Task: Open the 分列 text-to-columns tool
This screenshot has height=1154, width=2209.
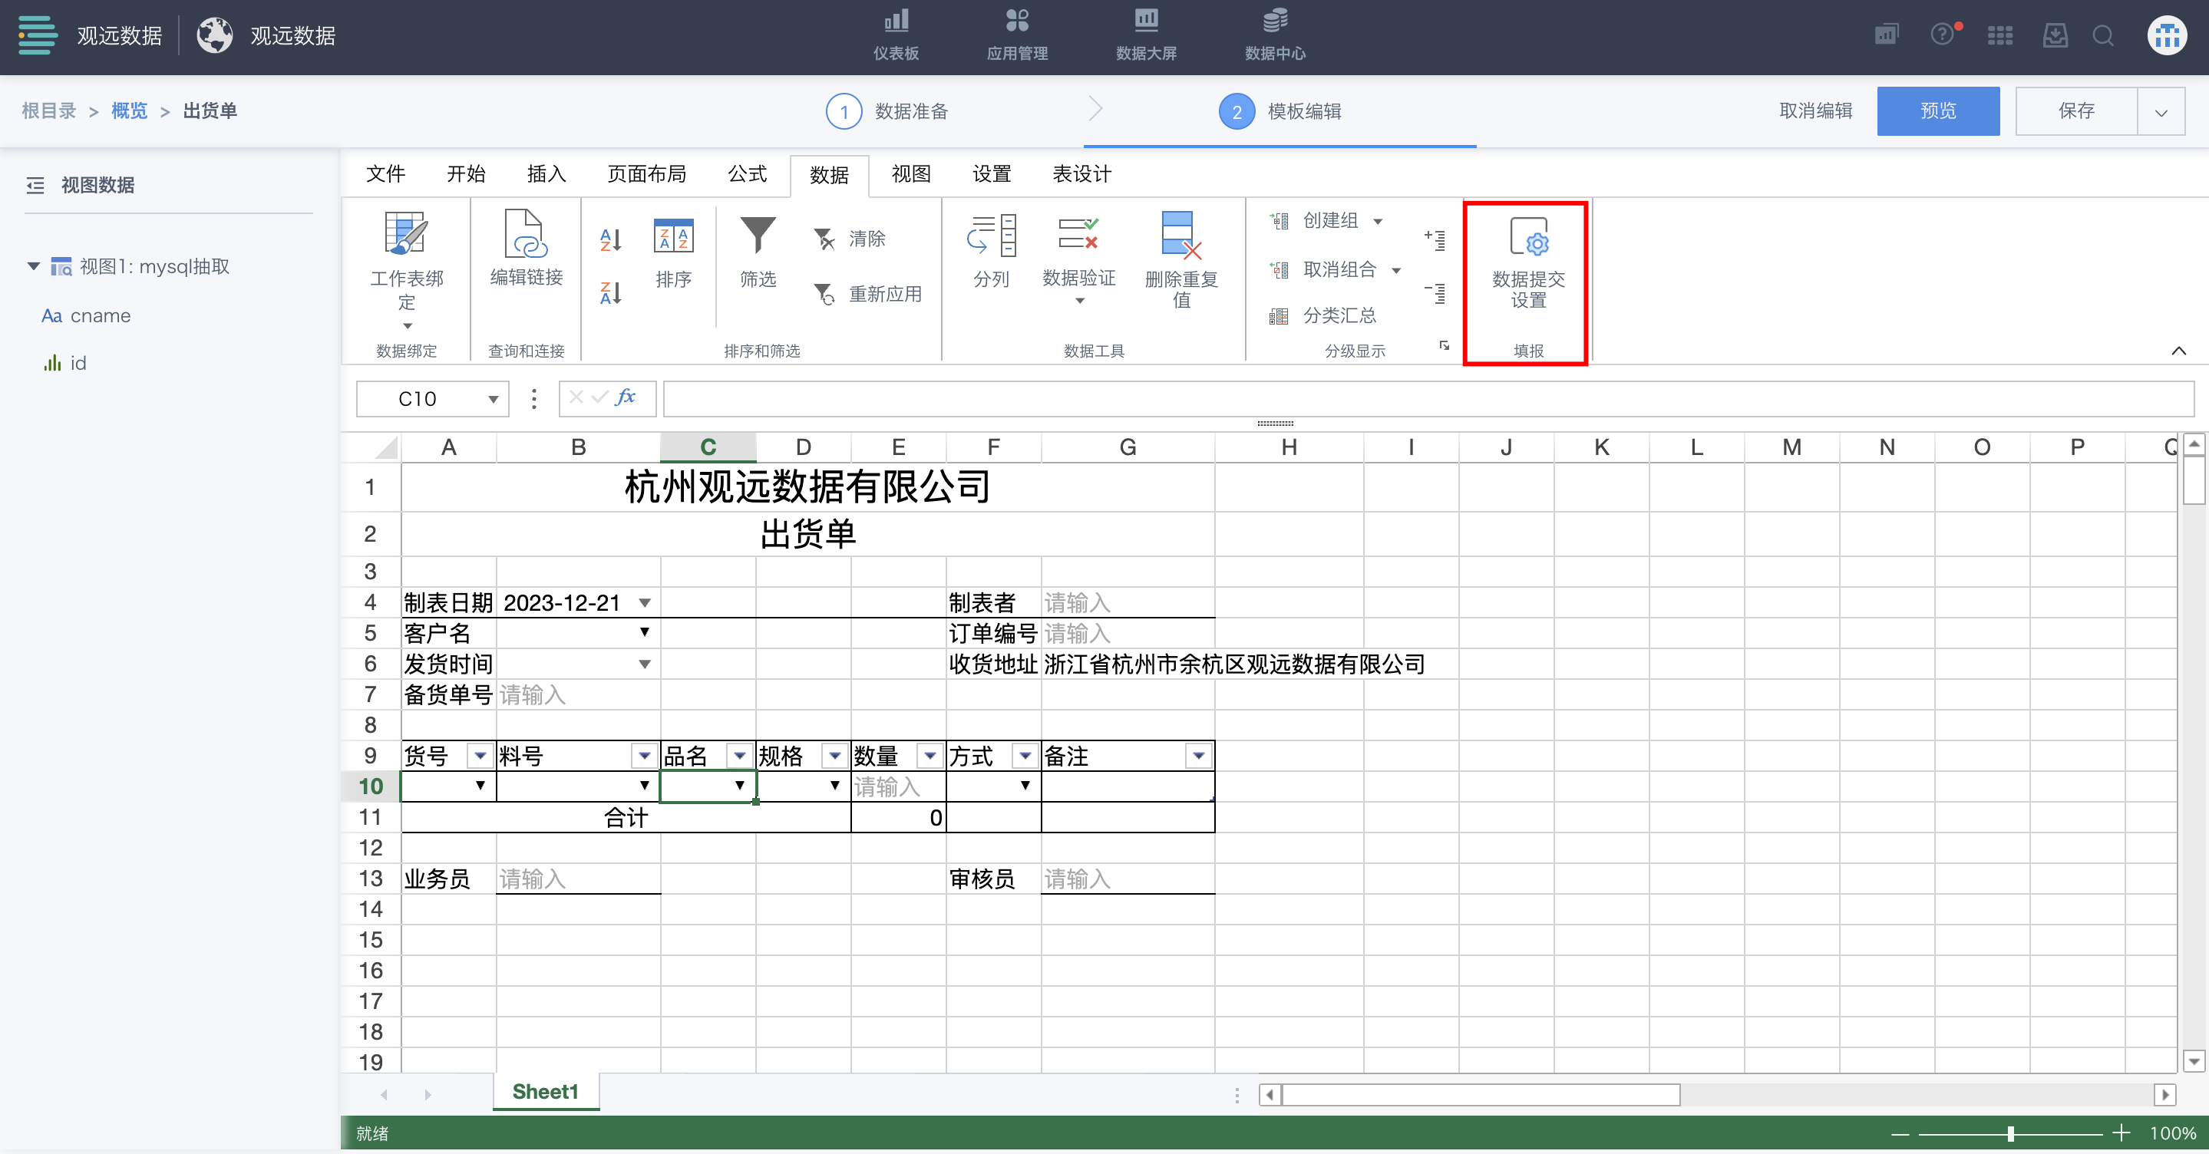Action: click(992, 235)
